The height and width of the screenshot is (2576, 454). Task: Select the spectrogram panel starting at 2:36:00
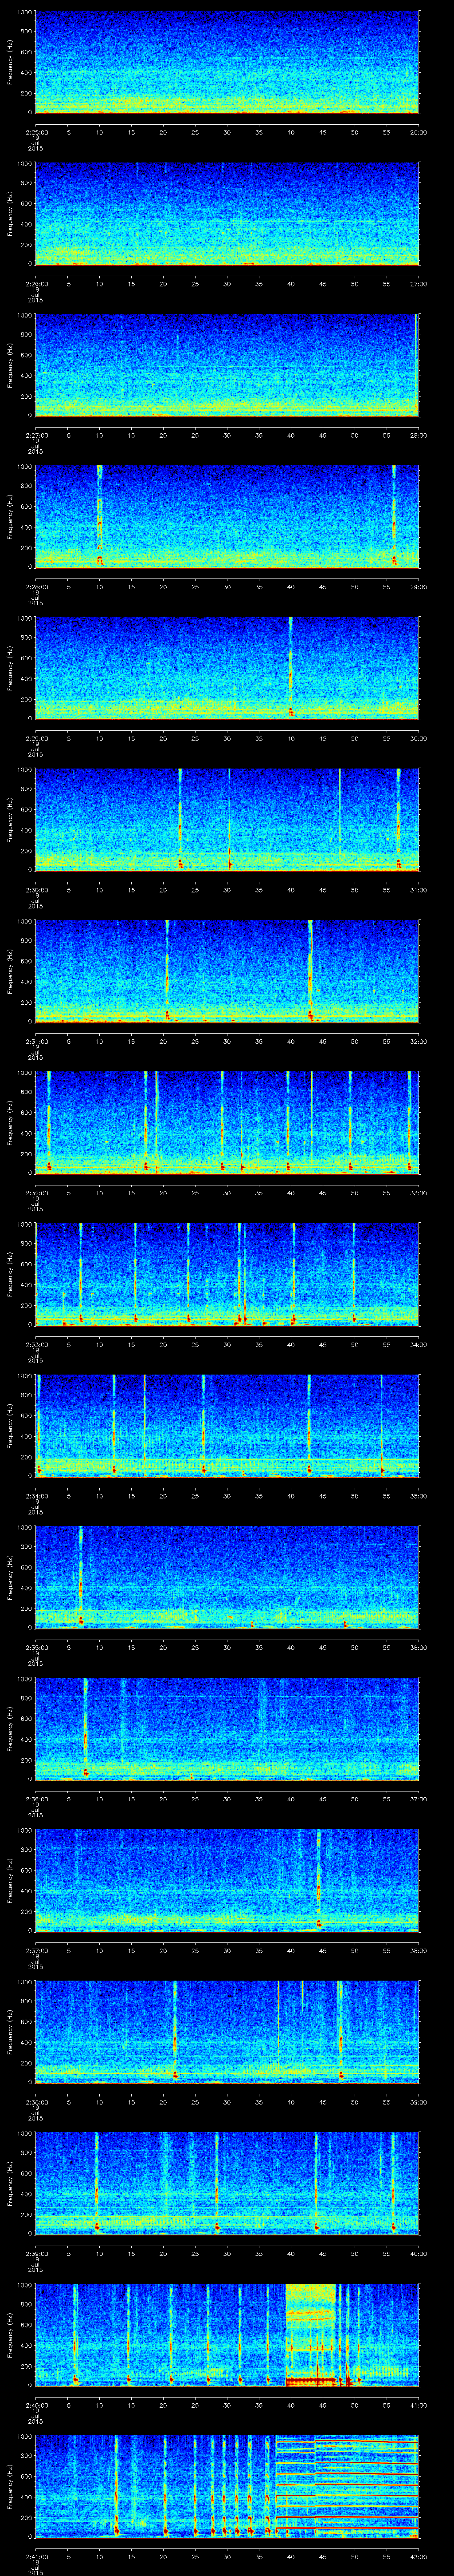(x=227, y=1729)
